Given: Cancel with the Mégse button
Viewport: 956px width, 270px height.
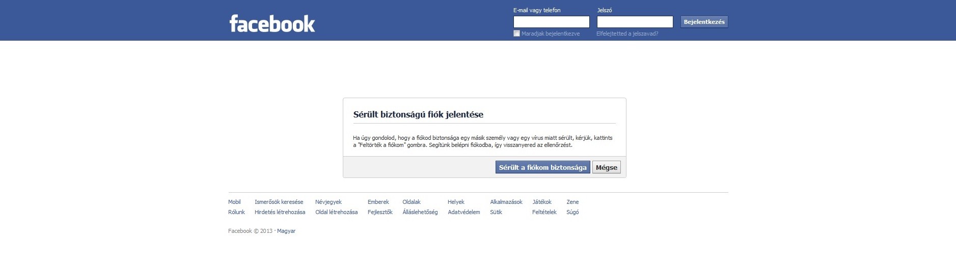Looking at the screenshot, I should pyautogui.click(x=606, y=167).
